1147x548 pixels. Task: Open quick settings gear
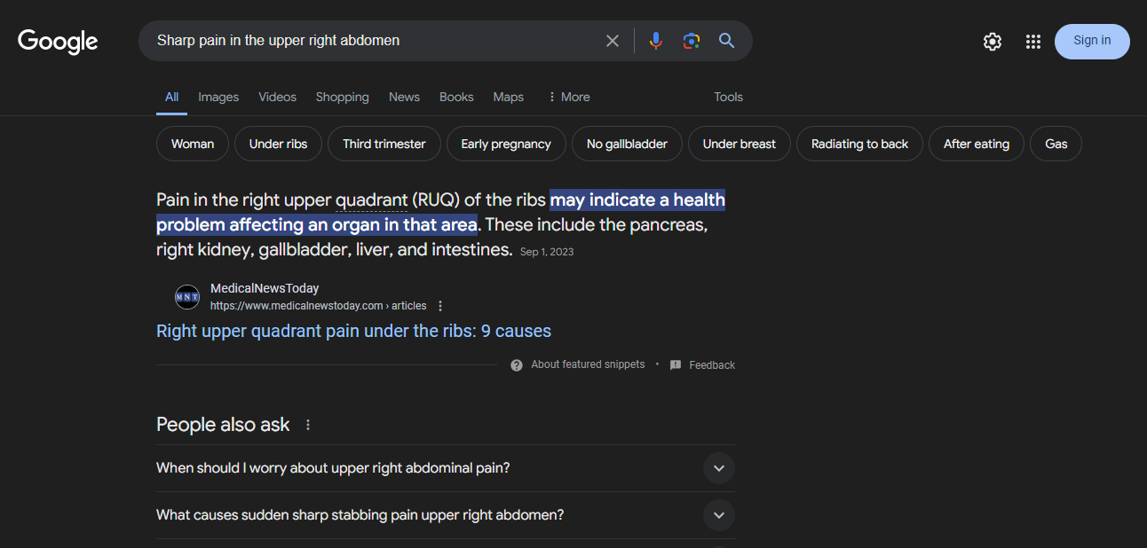tap(992, 41)
